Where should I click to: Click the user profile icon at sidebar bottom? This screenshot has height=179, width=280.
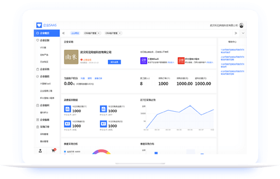coord(40,151)
